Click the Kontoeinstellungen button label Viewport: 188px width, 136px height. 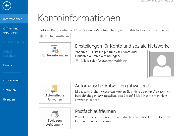(55, 55)
